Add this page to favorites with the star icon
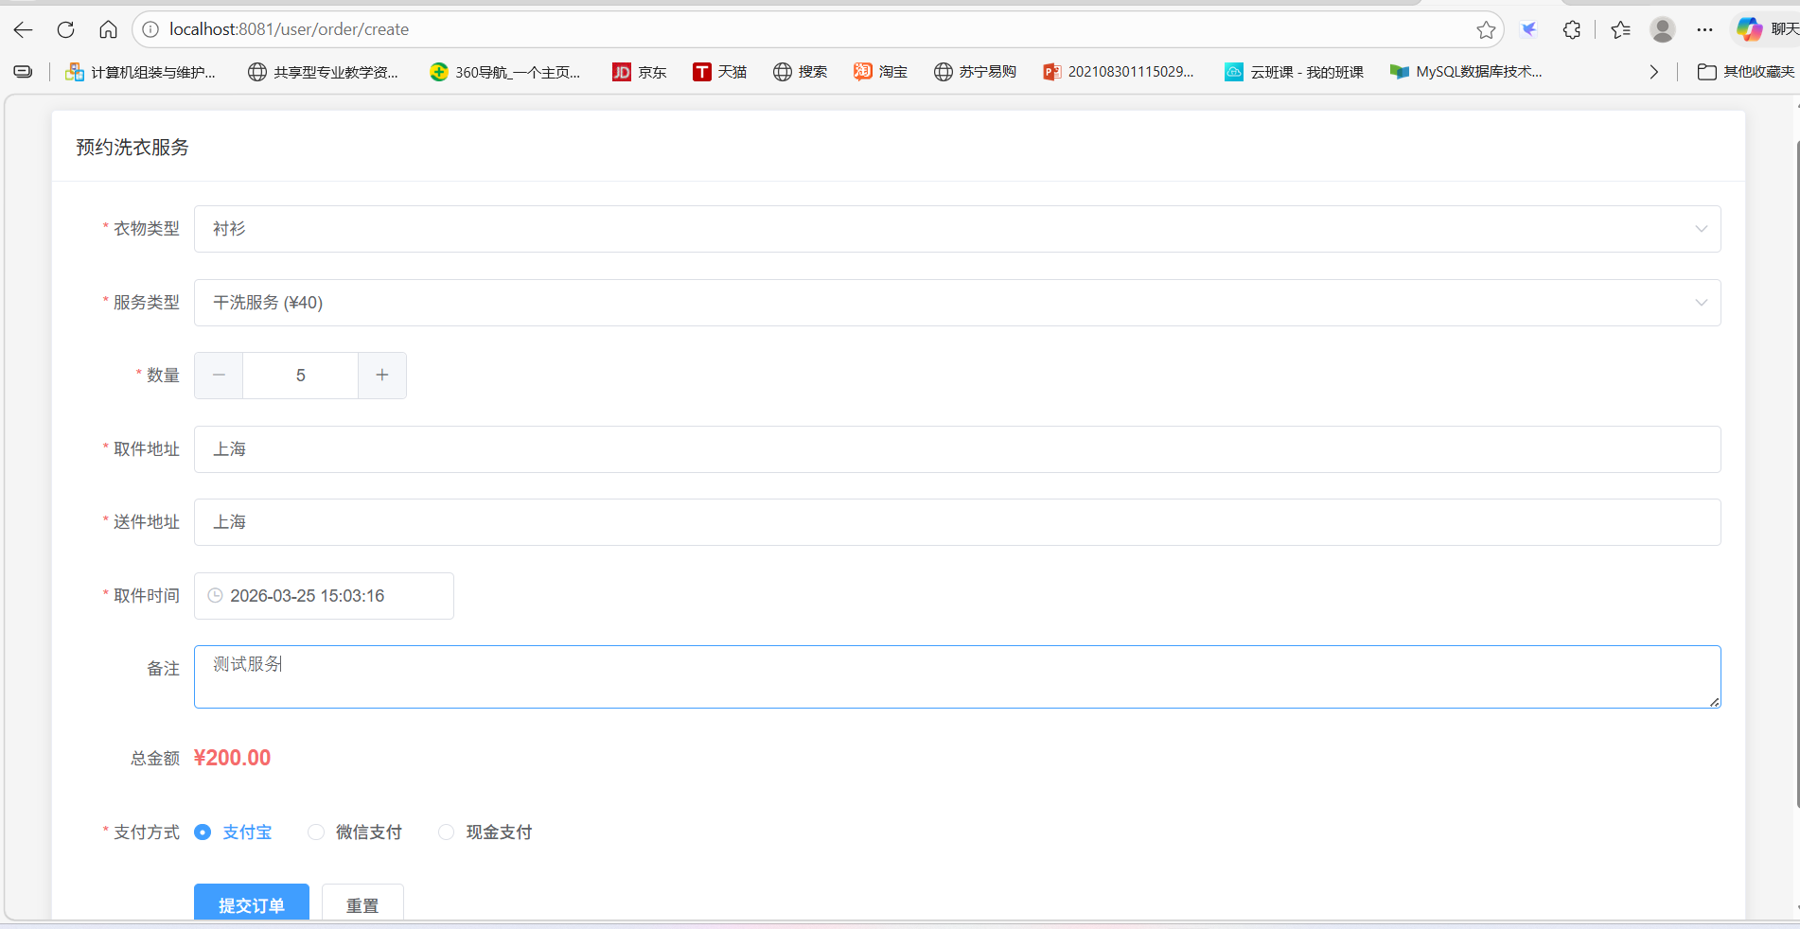Screen dimensions: 1800x929 click(1486, 29)
